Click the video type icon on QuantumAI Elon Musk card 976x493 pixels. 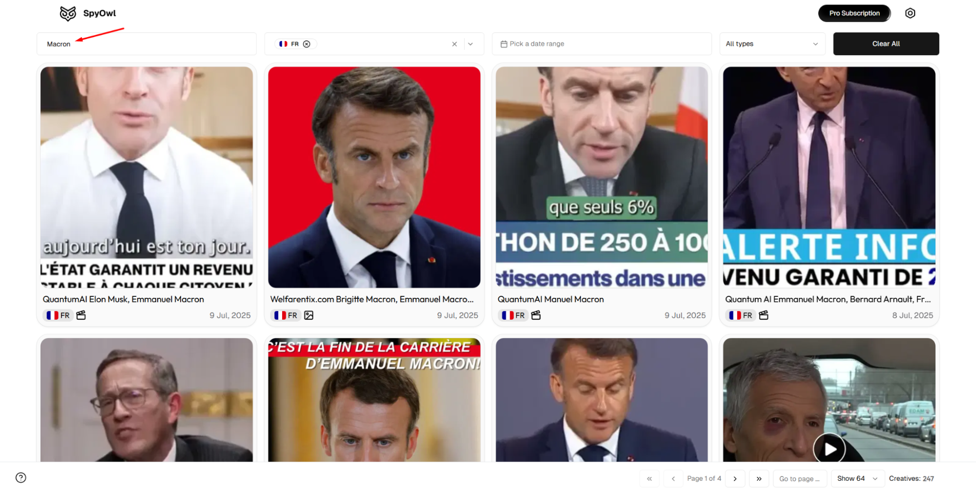tap(81, 315)
